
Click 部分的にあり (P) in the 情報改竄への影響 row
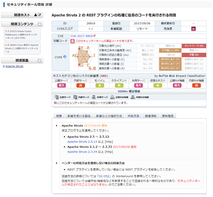[170, 64]
